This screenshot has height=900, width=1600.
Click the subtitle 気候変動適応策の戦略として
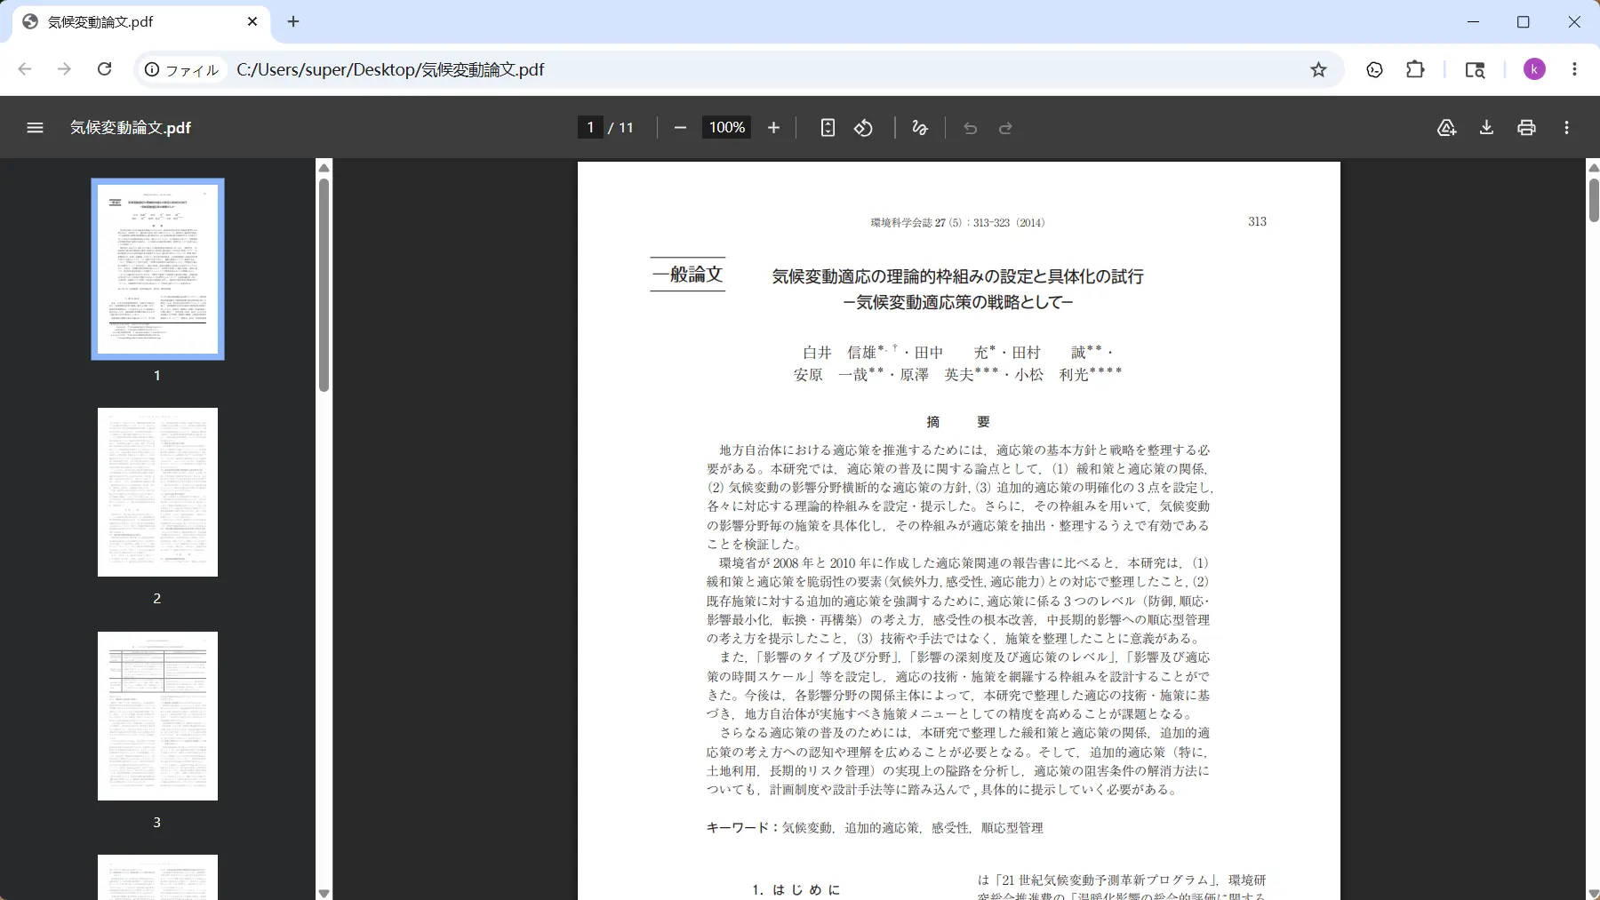[x=957, y=302]
